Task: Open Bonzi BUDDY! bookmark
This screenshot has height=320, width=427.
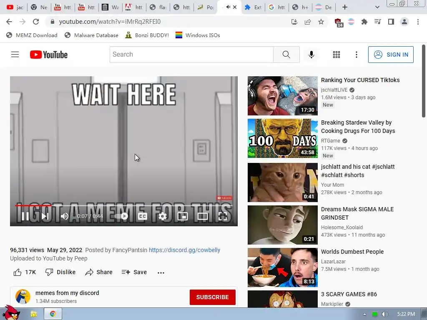Action: click(147, 35)
